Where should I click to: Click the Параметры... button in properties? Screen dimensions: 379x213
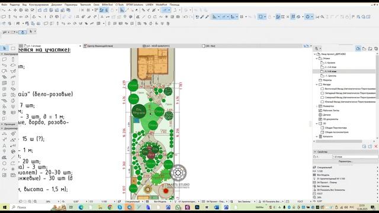click(x=346, y=162)
